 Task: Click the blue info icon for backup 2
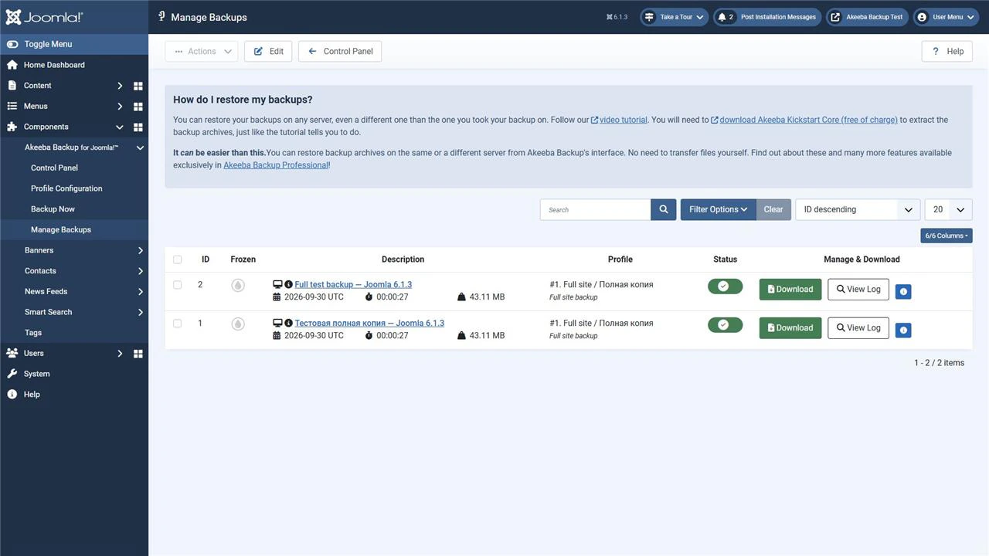coord(902,291)
